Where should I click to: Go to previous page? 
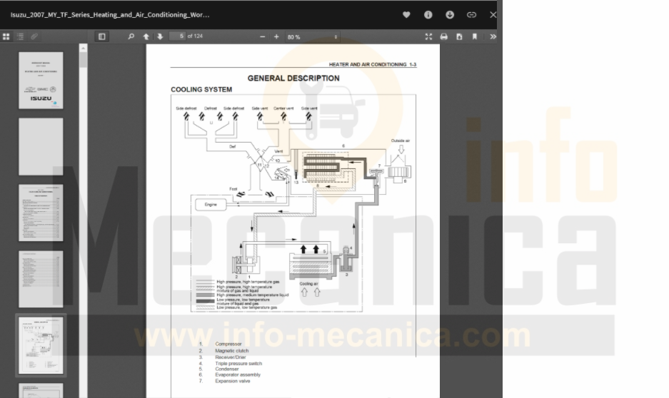coord(146,36)
